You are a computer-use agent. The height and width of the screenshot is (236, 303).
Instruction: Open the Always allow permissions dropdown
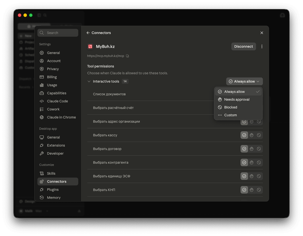tap(245, 81)
